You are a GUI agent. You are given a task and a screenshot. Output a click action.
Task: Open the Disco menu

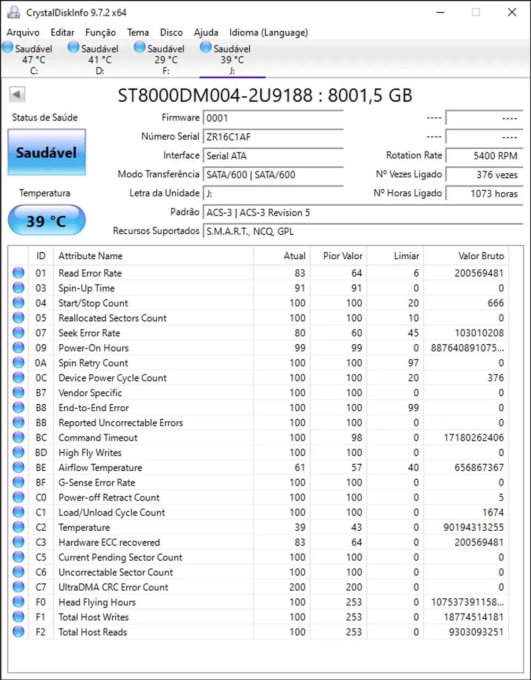tap(171, 32)
